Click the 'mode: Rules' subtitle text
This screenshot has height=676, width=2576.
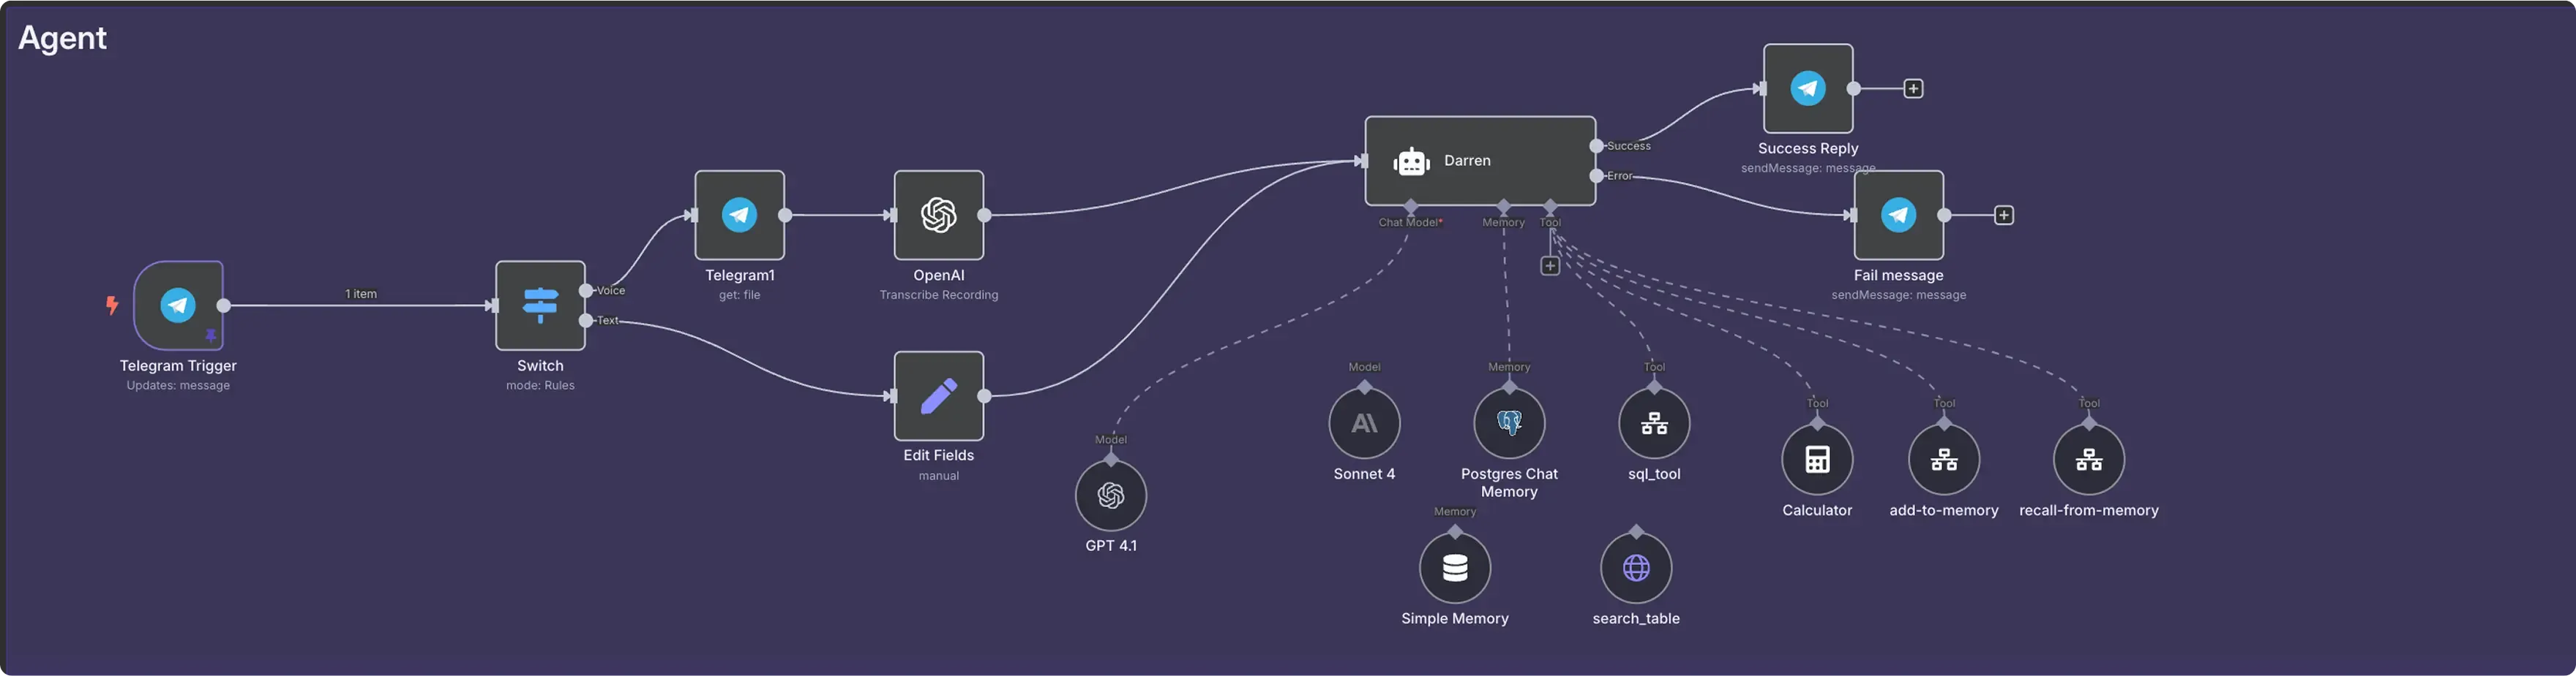click(x=540, y=385)
